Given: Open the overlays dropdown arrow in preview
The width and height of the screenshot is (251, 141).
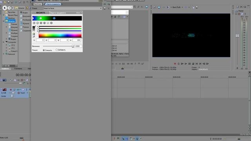Looking at the screenshot, I should (x=189, y=7).
